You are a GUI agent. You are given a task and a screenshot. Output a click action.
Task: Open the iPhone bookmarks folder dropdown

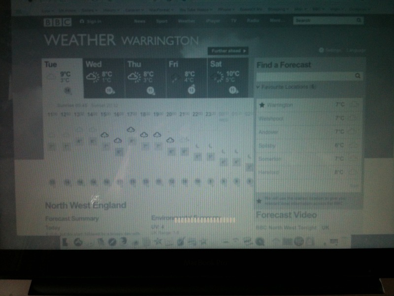(x=226, y=10)
